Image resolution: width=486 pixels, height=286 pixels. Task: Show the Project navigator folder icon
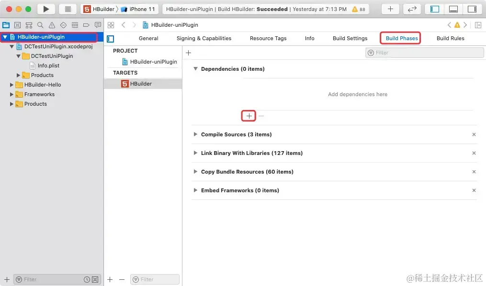click(x=6, y=25)
